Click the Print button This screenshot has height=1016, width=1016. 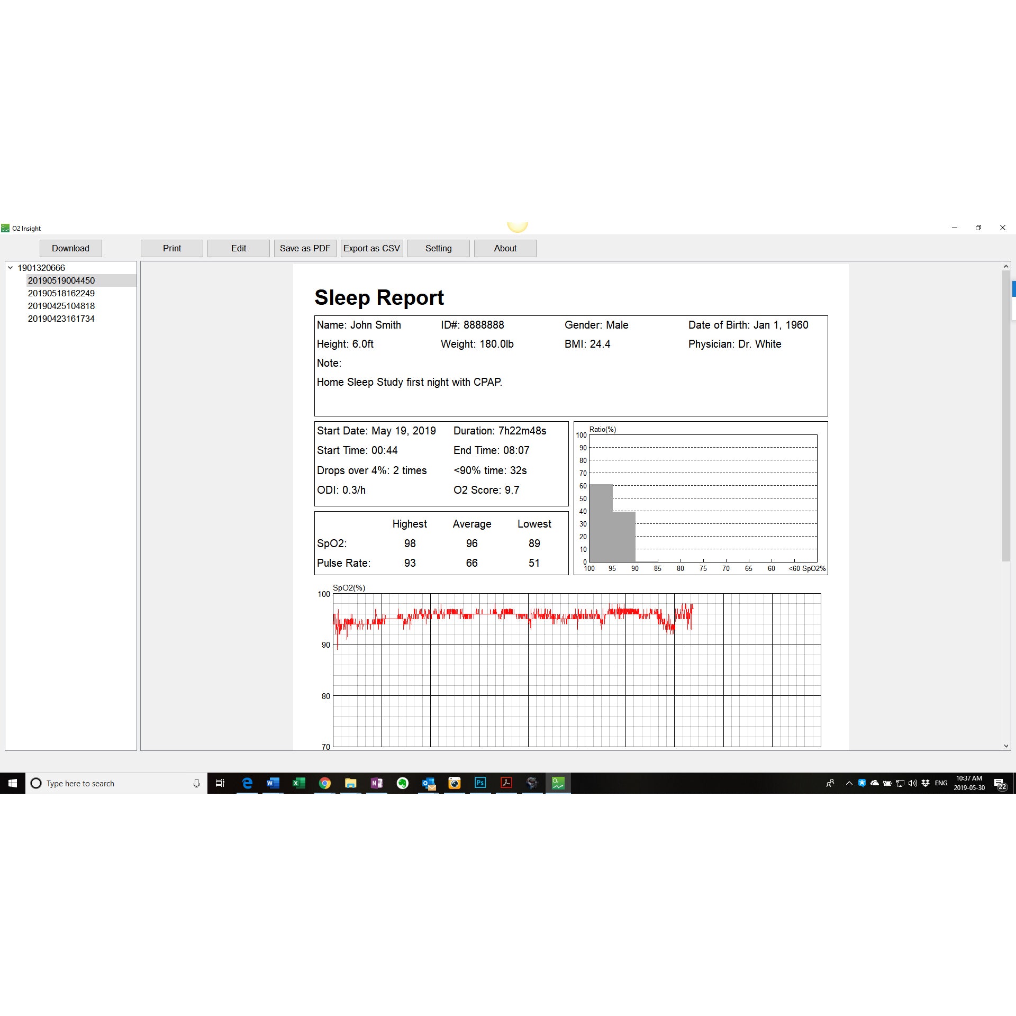tap(172, 248)
